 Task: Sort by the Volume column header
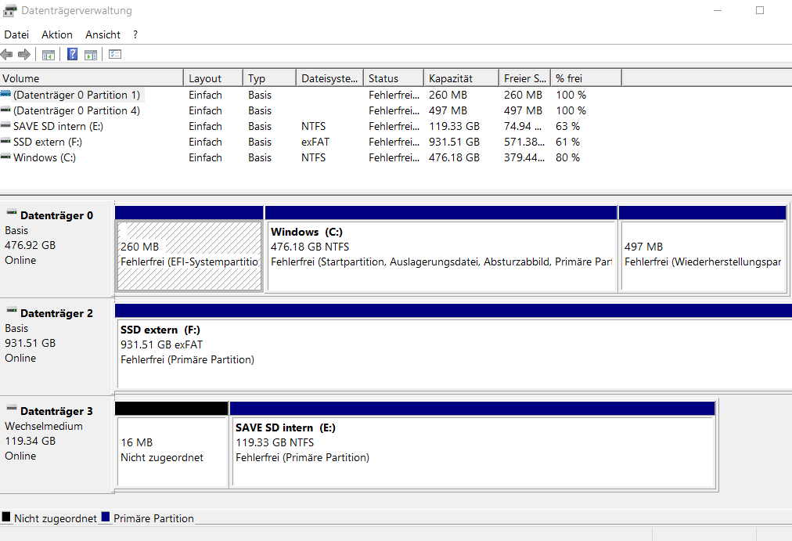click(x=92, y=78)
